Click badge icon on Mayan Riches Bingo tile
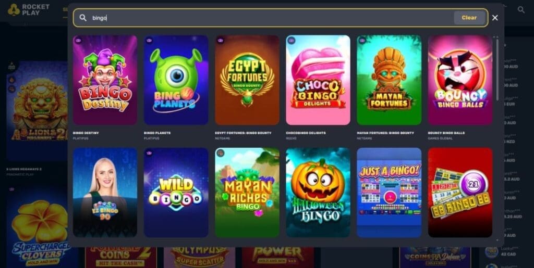Image resolution: width=534 pixels, height=268 pixels. (x=221, y=153)
